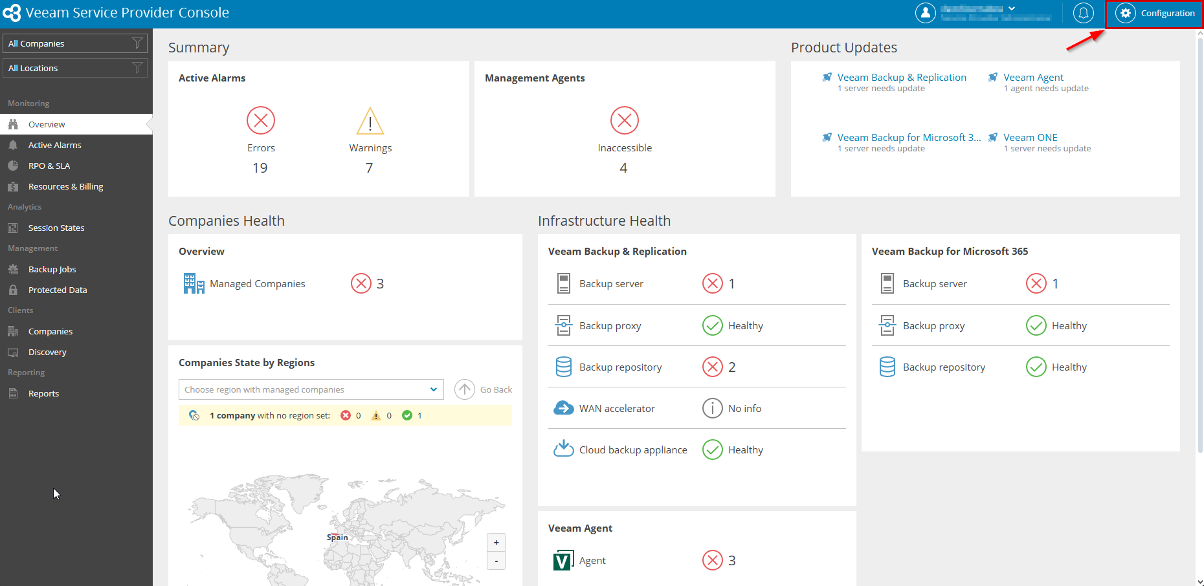Click red error count icon in region bar
Viewport: 1204px width, 586px height.
(346, 415)
